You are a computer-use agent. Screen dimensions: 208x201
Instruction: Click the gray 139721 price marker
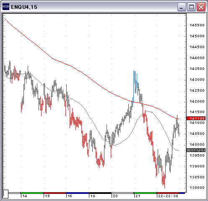click(x=196, y=150)
